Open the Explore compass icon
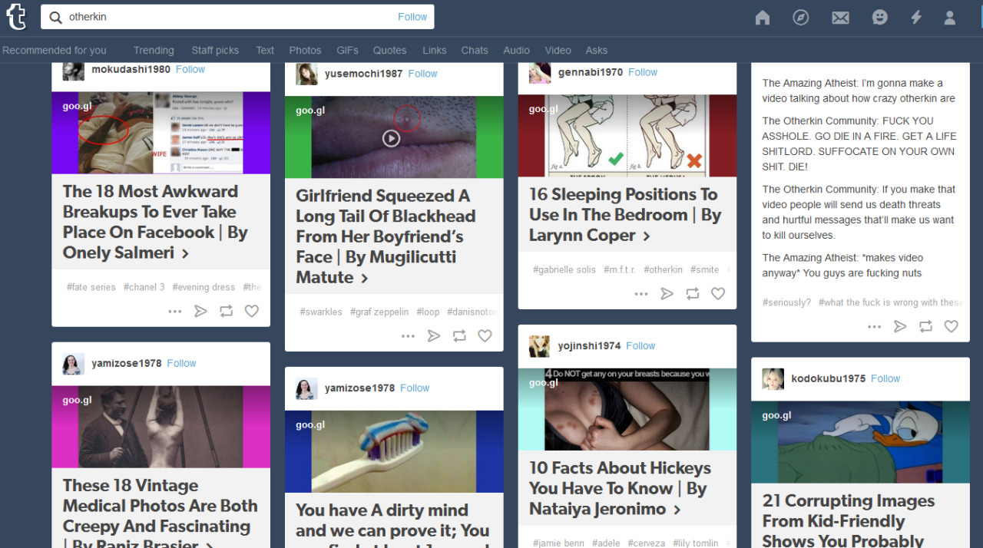The width and height of the screenshot is (983, 548). (x=801, y=18)
